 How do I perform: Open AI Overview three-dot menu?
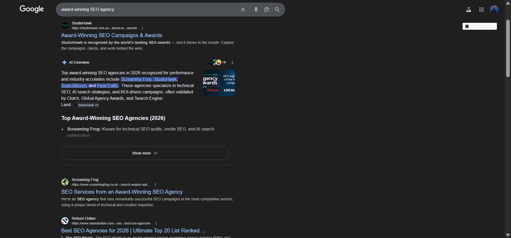[x=232, y=63]
